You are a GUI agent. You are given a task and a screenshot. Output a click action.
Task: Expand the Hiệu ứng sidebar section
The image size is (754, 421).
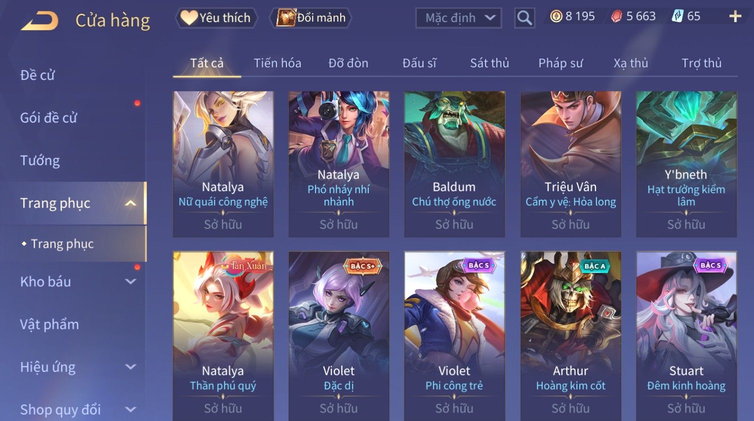tap(130, 367)
